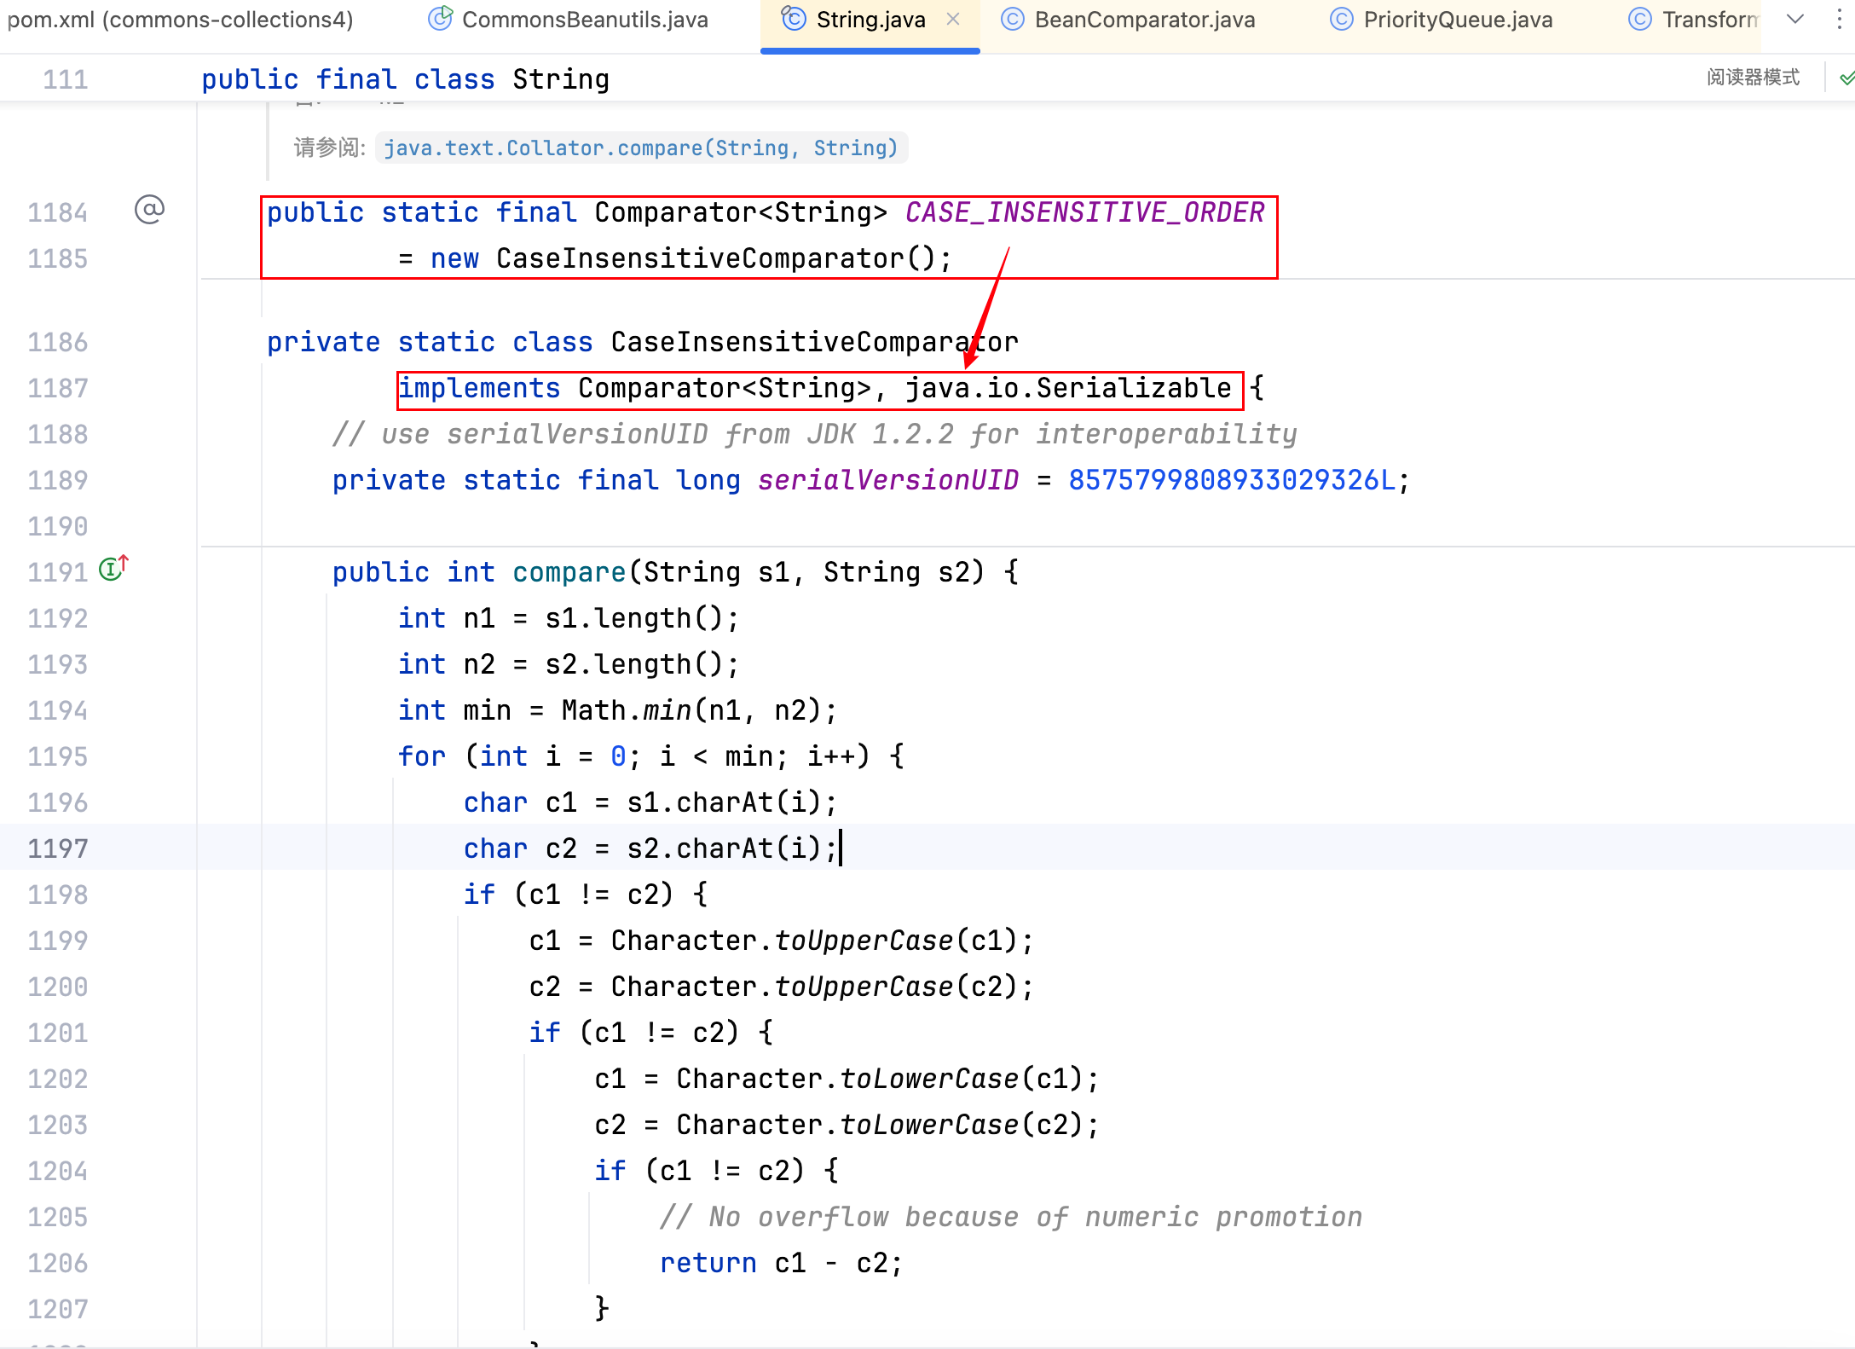Click the @ annotation gutter icon
The height and width of the screenshot is (1349, 1855).
point(149,210)
